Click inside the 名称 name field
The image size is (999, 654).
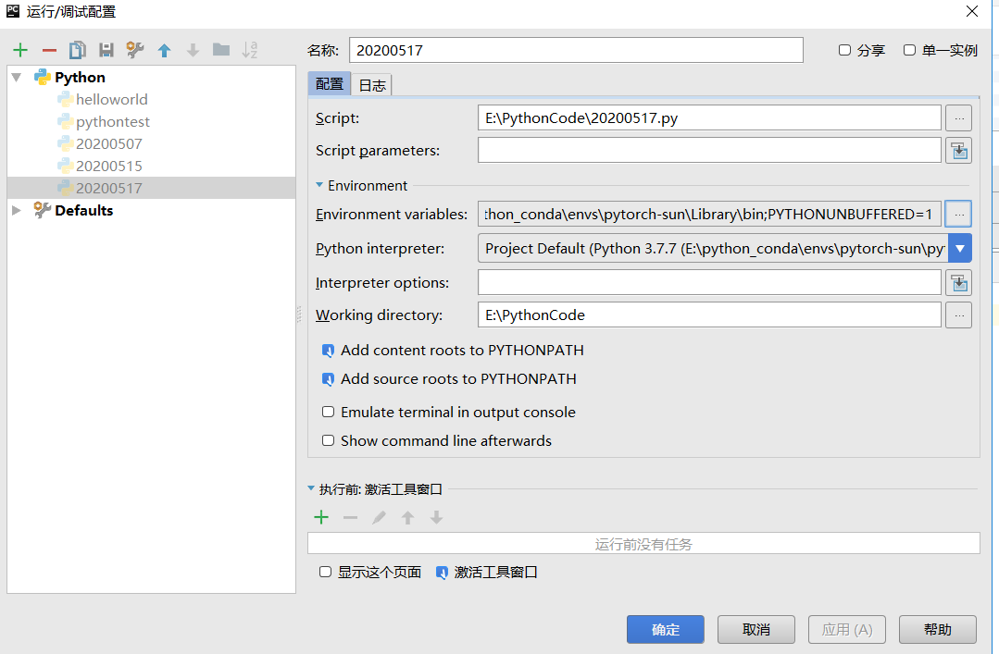[574, 50]
